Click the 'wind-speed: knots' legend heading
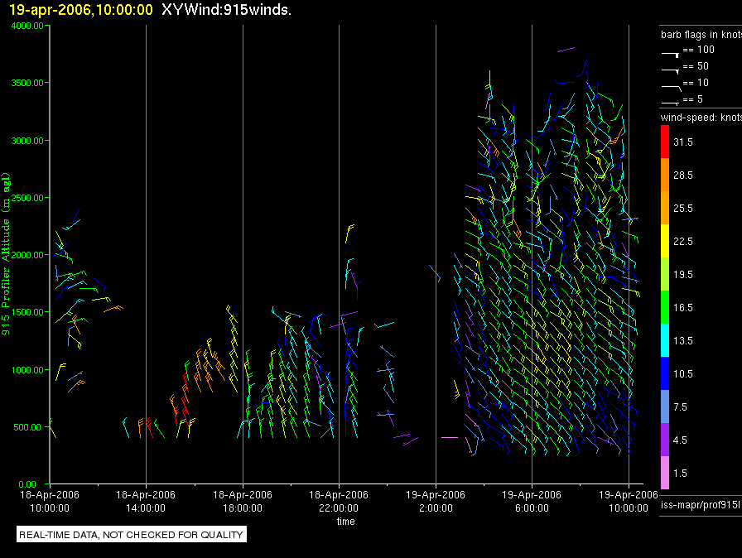The width and height of the screenshot is (742, 558). [701, 118]
